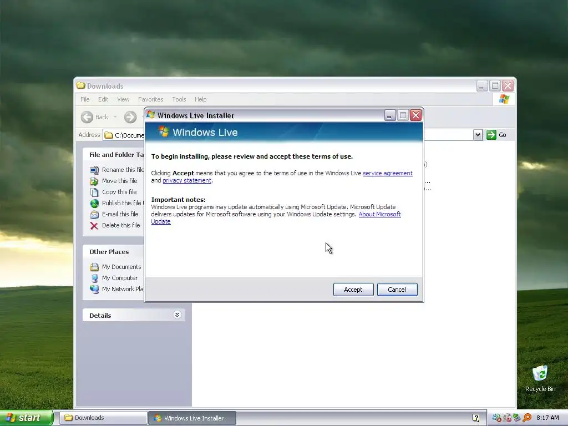Click the Windows Live Installer title bar icon
This screenshot has width=568, height=426.
(x=151, y=115)
